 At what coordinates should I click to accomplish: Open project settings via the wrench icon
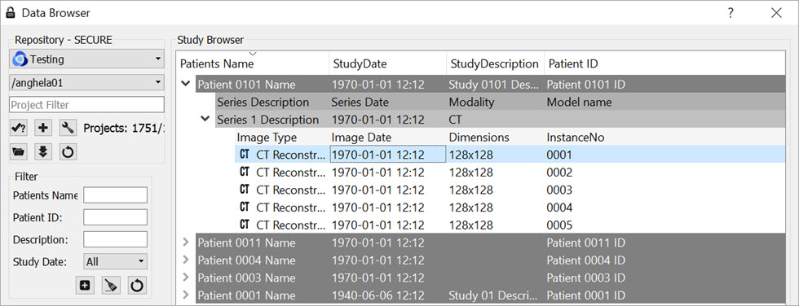pos(68,129)
